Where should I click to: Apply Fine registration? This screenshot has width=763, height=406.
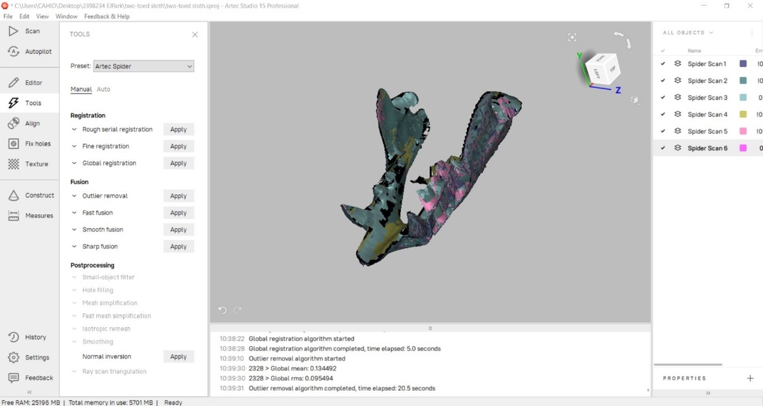tap(178, 147)
